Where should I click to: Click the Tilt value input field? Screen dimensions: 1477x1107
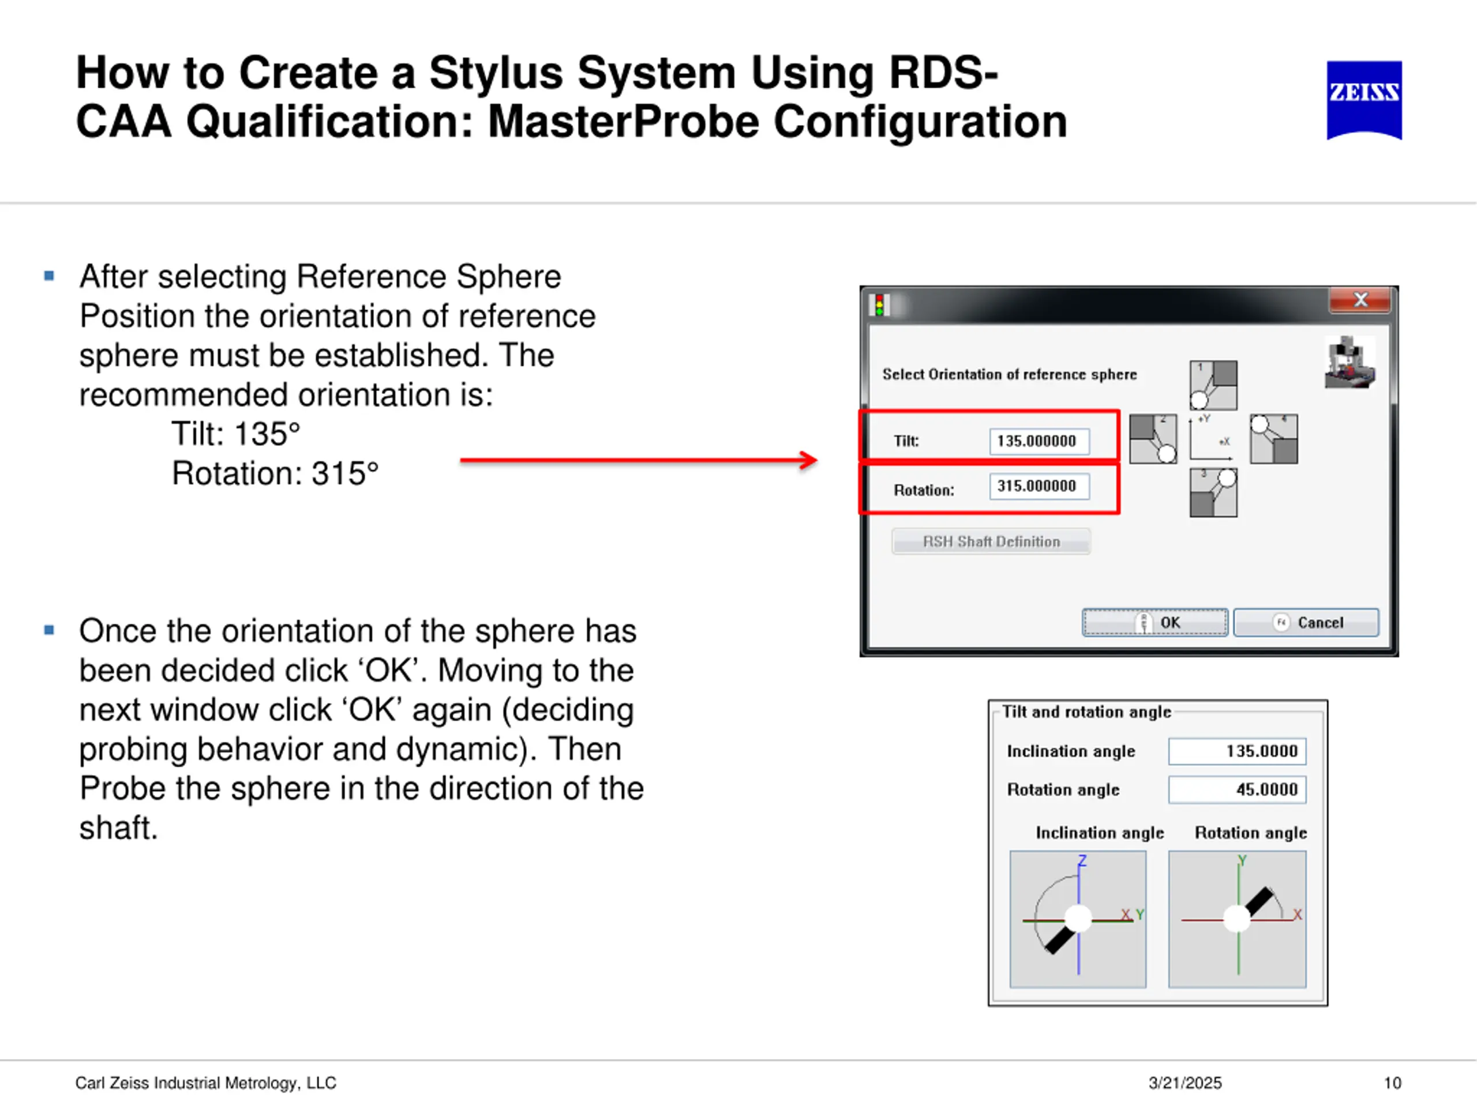1039,441
